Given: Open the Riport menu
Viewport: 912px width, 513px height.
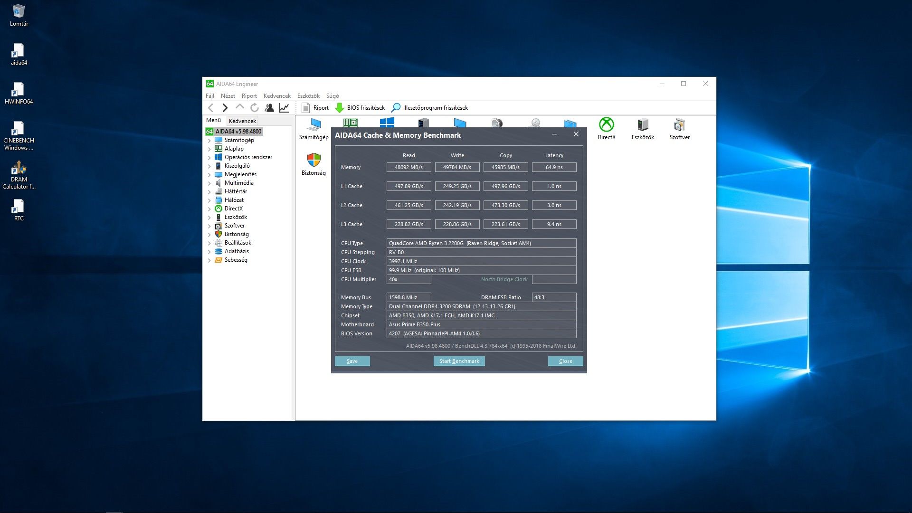Looking at the screenshot, I should pyautogui.click(x=249, y=96).
